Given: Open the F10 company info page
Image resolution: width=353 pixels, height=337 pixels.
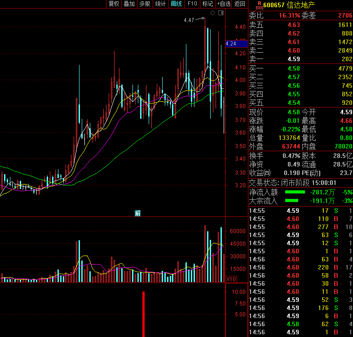Looking at the screenshot, I should [192, 4].
